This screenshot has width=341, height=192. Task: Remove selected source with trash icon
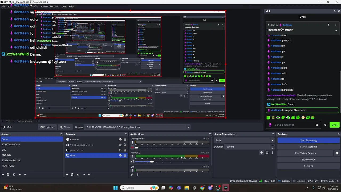tap(72, 175)
